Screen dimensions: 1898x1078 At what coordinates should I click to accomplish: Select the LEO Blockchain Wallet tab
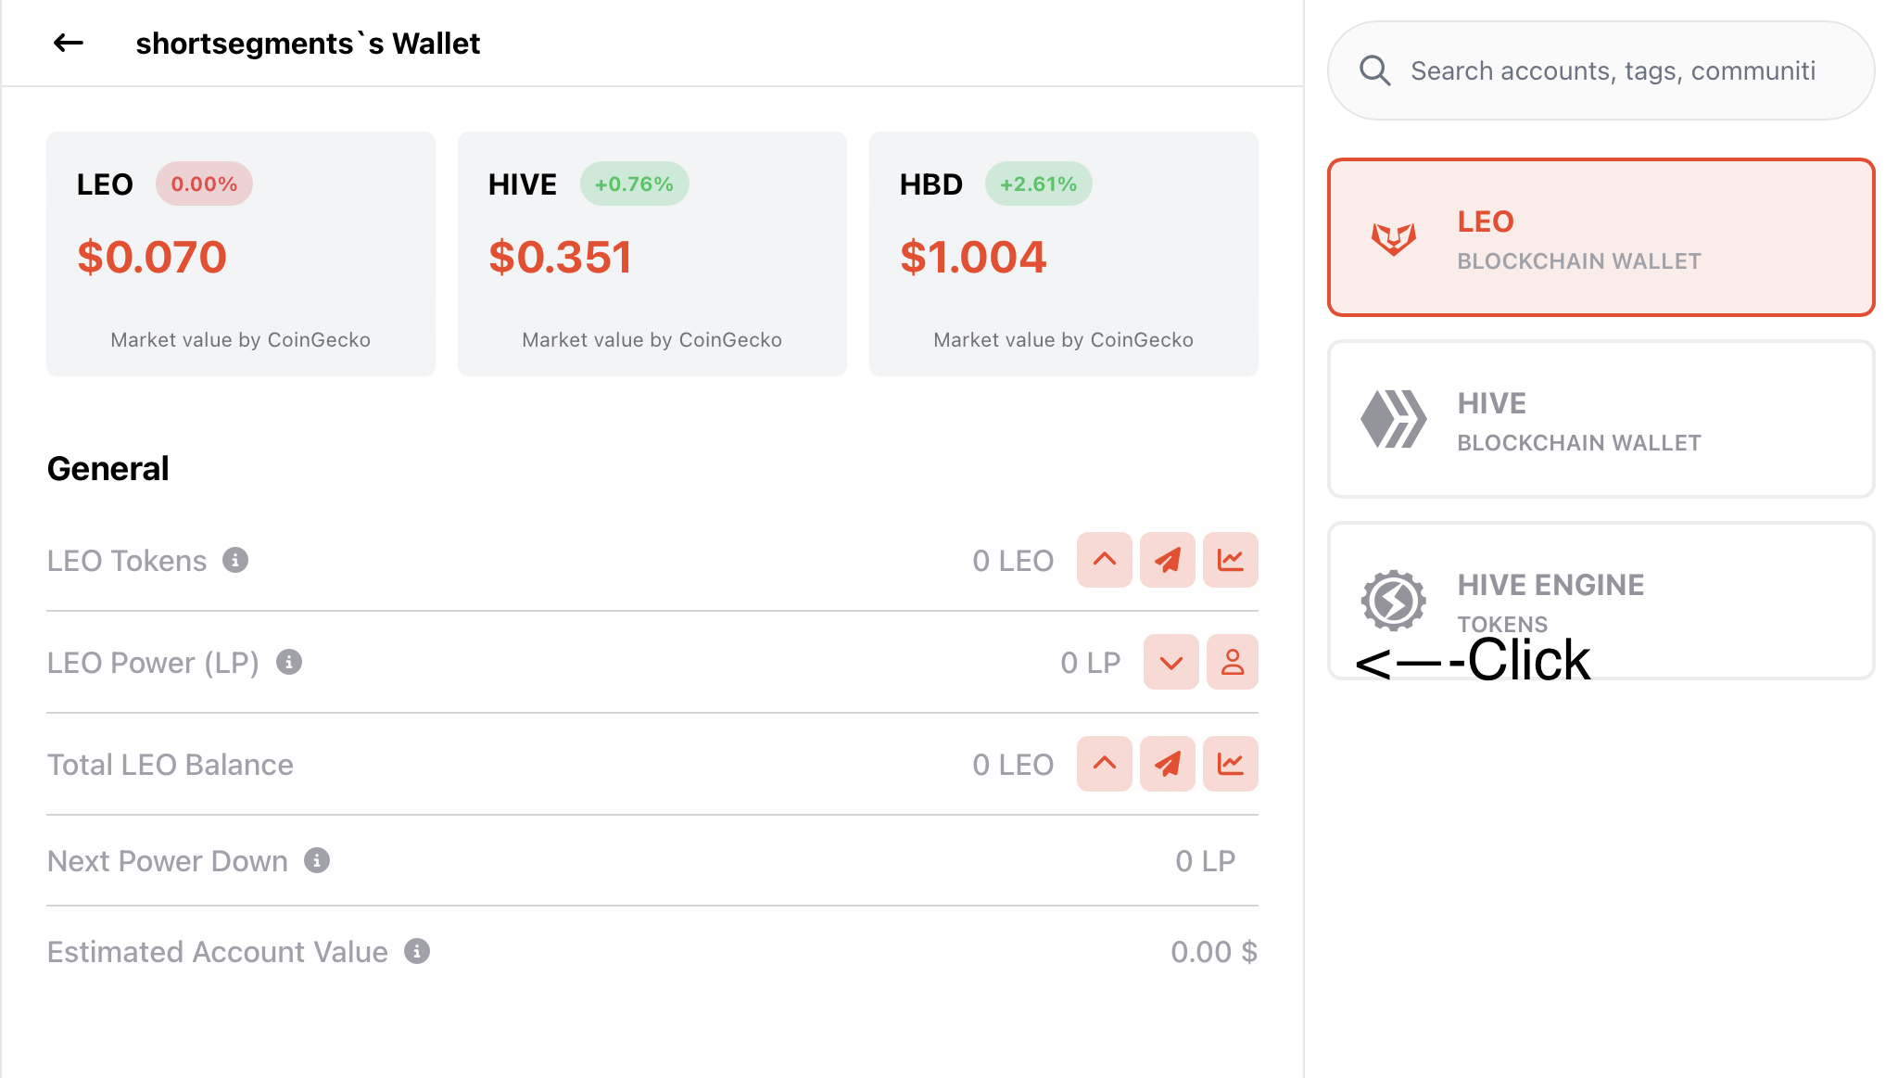[x=1601, y=237]
